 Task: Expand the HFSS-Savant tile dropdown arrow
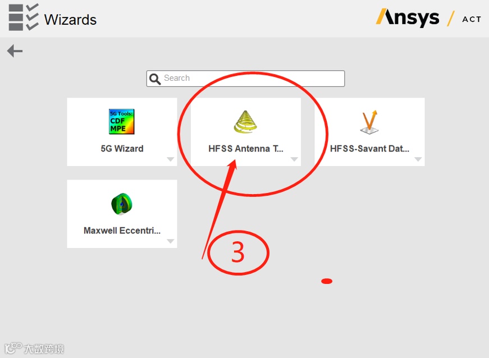point(418,159)
